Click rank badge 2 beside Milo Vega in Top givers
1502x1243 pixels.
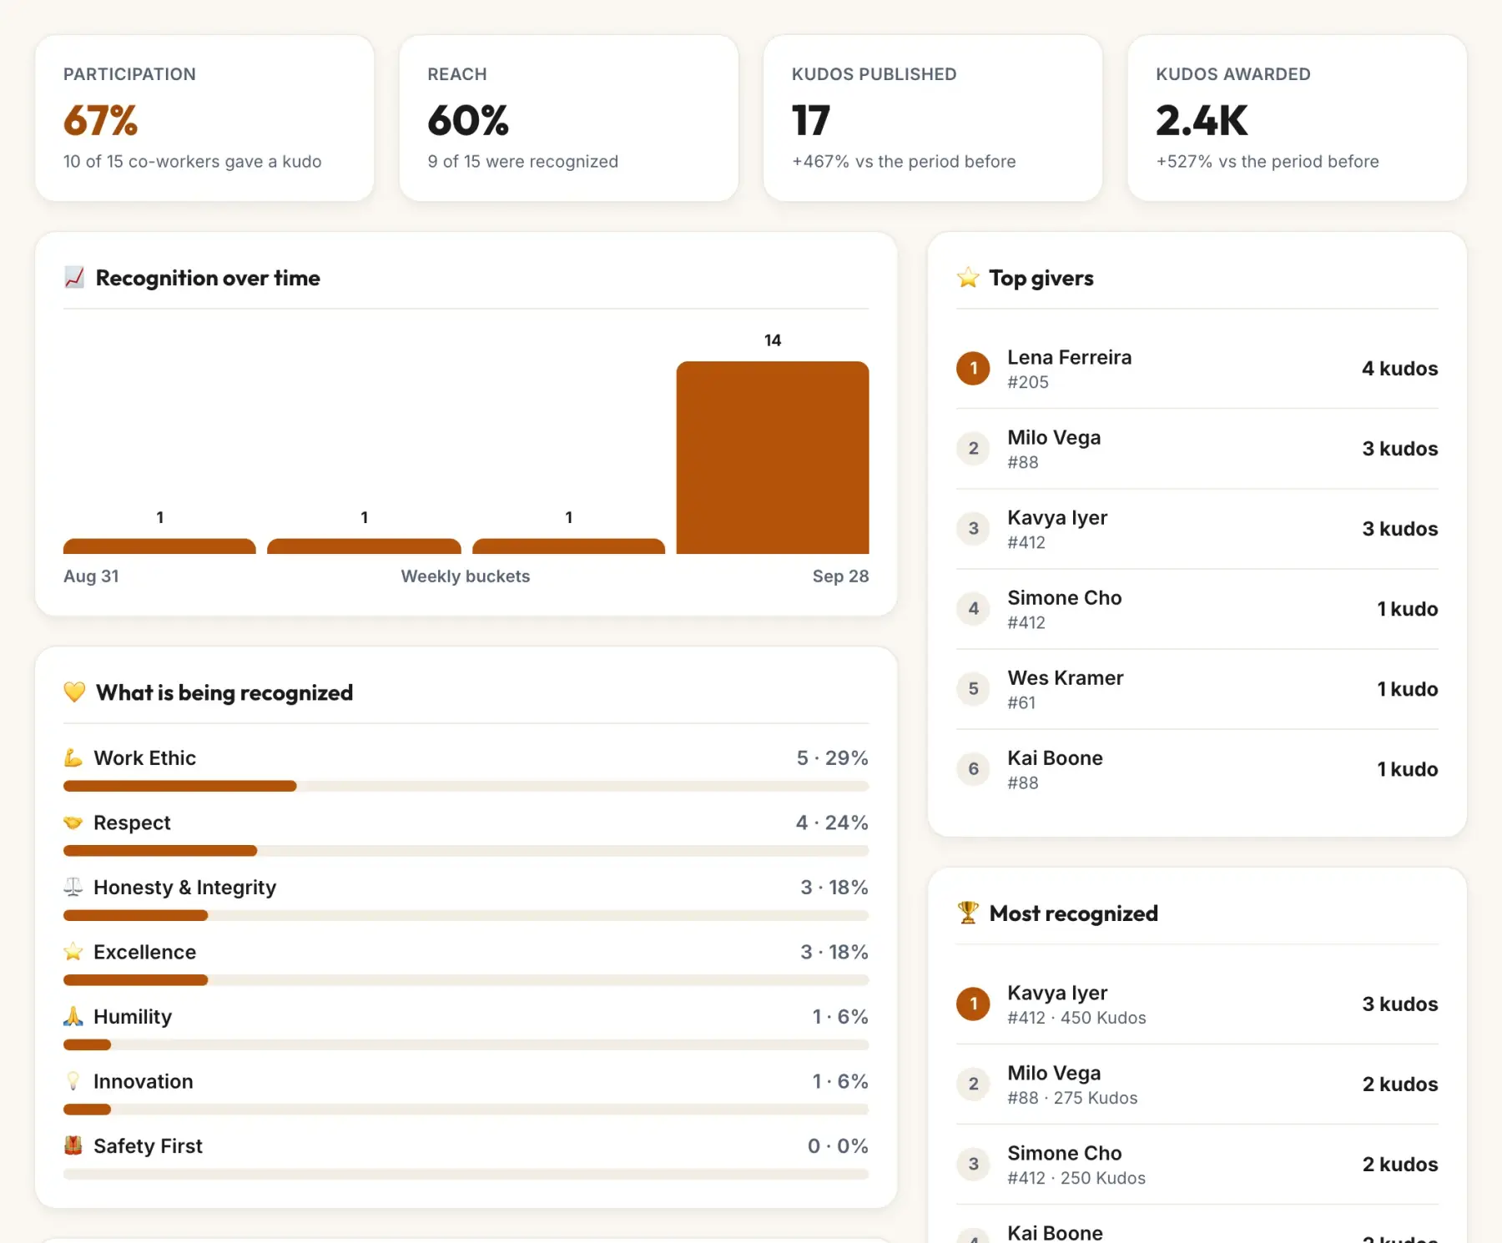[x=973, y=448]
